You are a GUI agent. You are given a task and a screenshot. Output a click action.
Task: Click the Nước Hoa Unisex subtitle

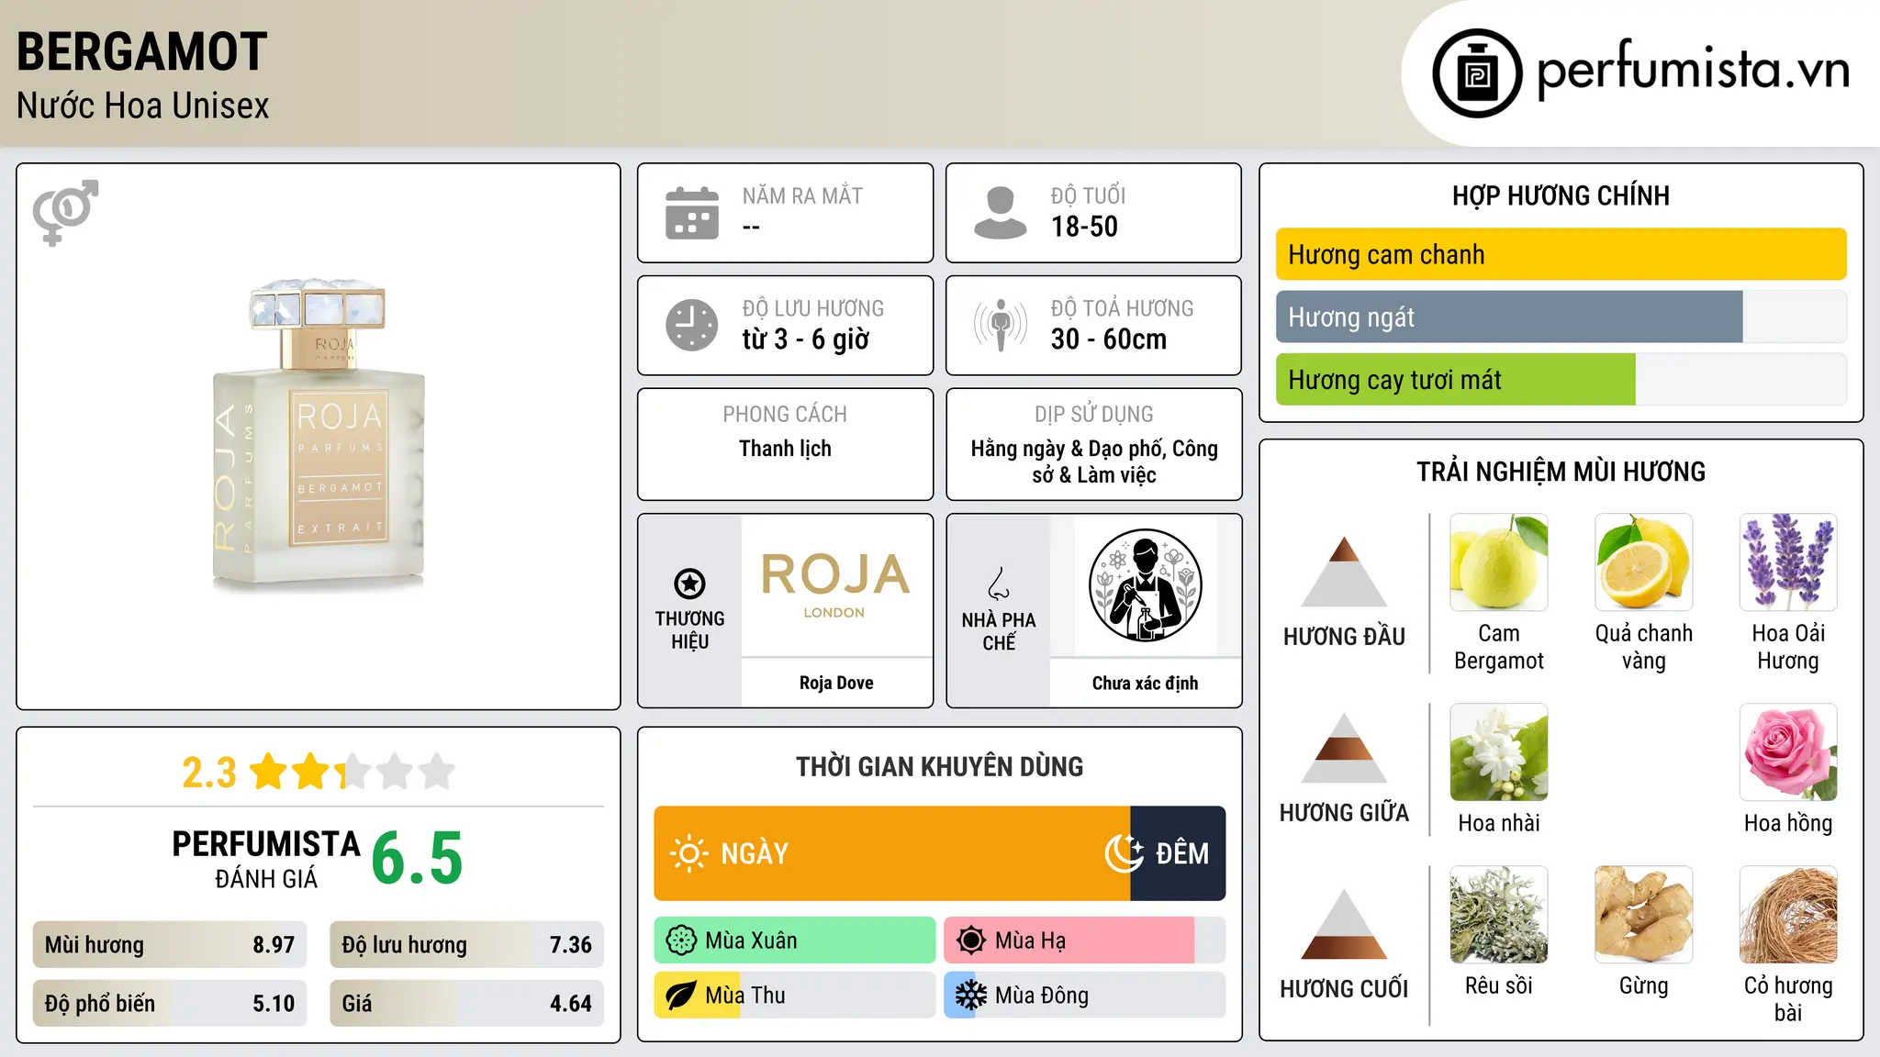[143, 106]
